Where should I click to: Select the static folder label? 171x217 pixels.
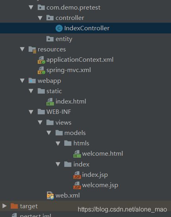click(x=54, y=91)
